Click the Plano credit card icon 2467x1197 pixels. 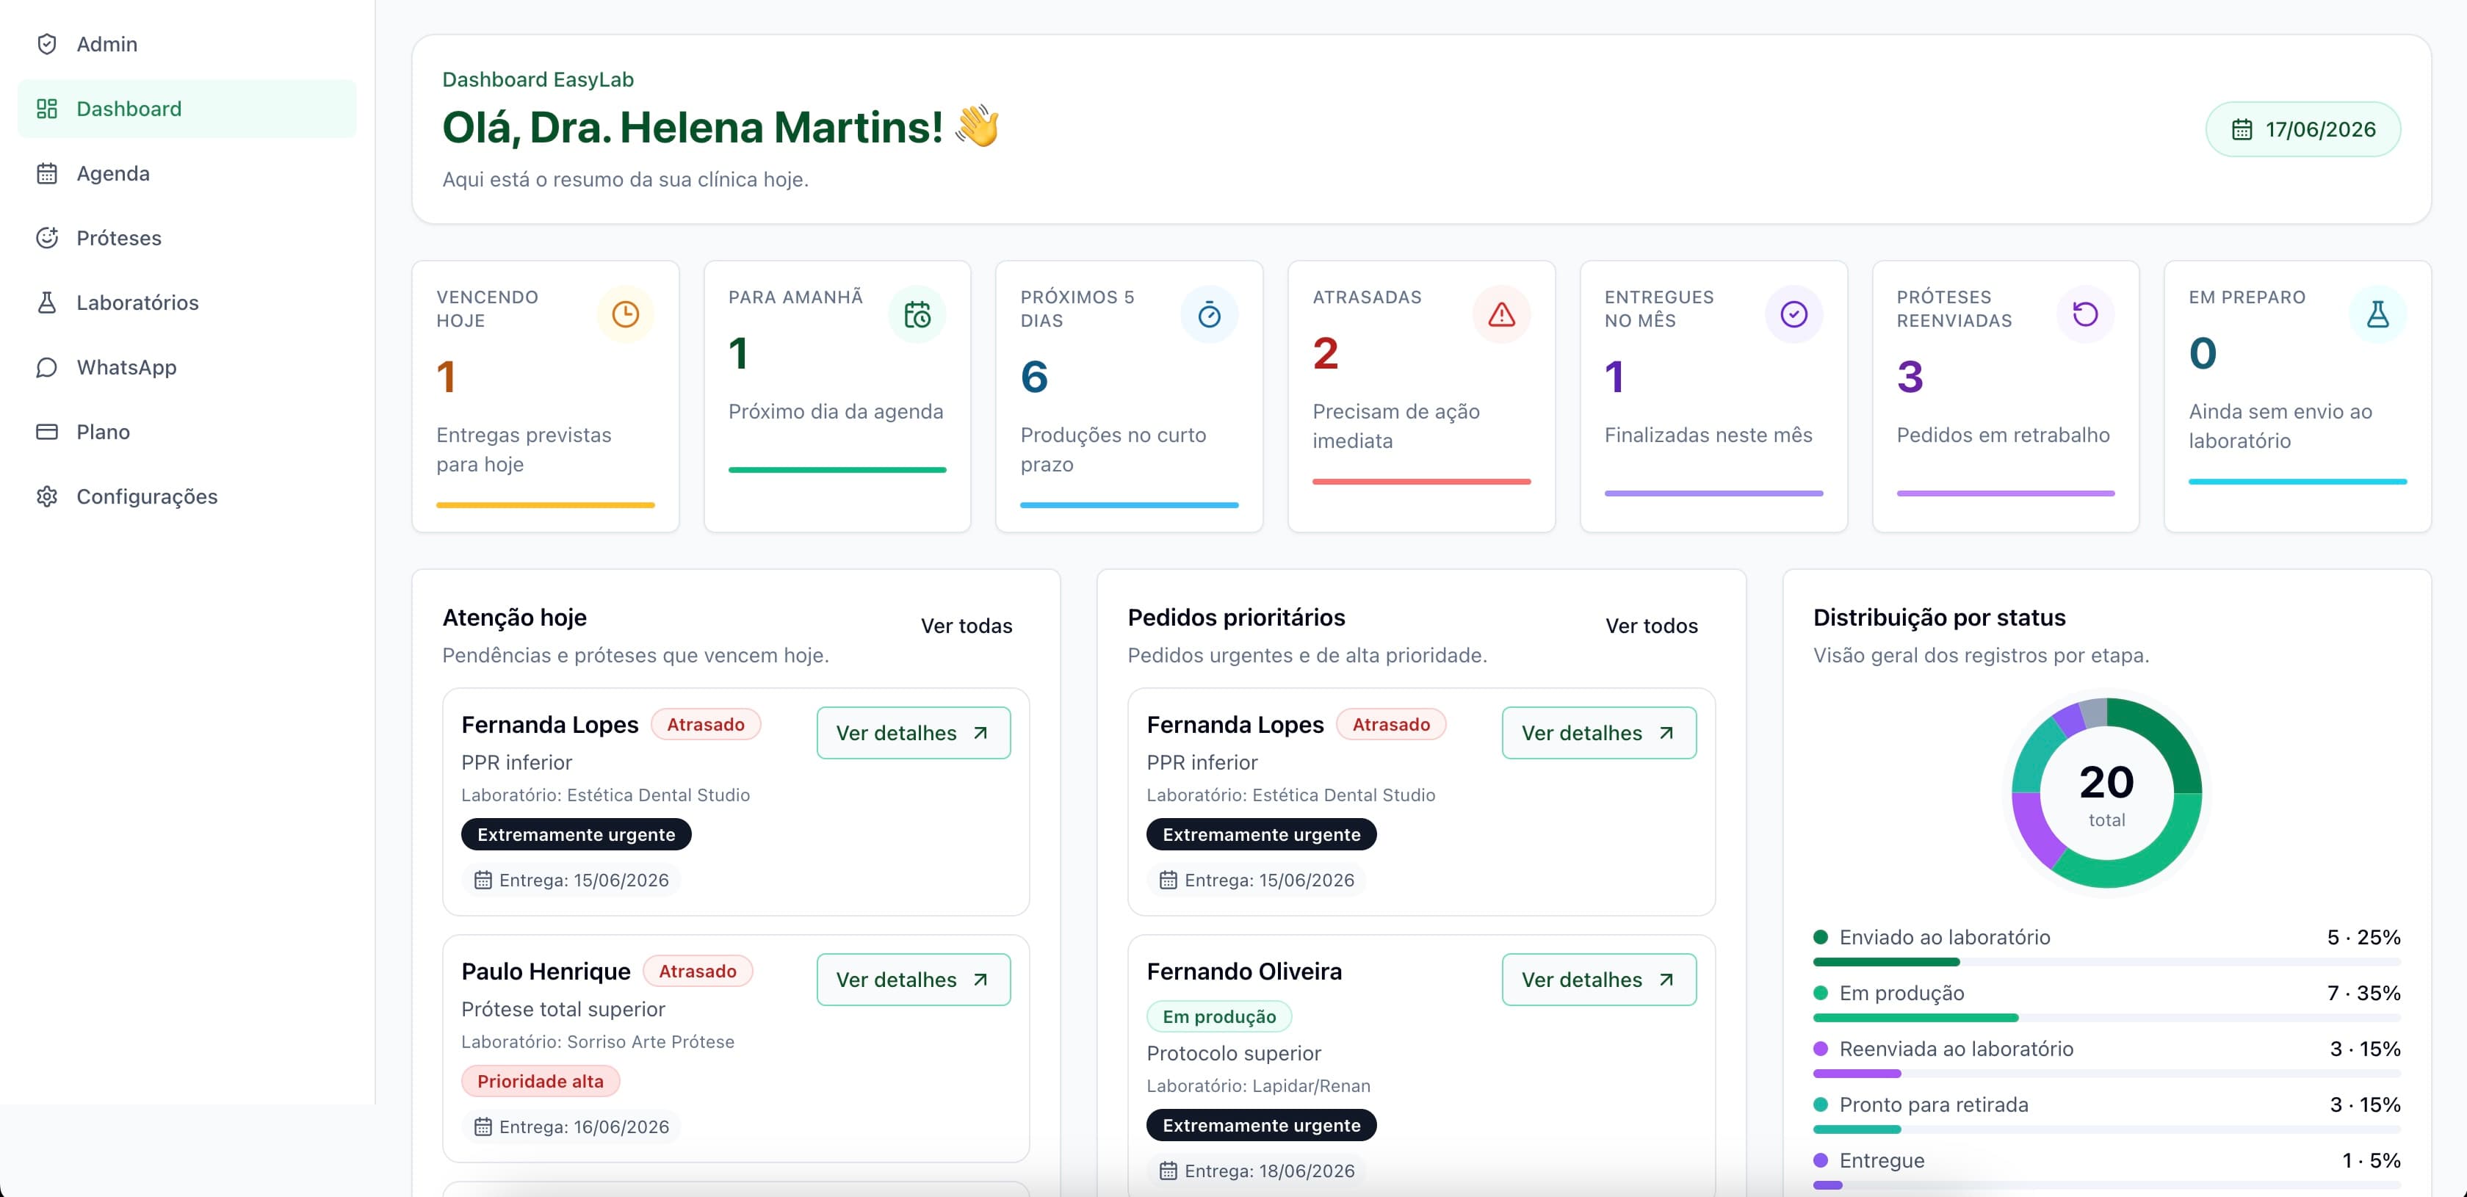[x=47, y=432]
